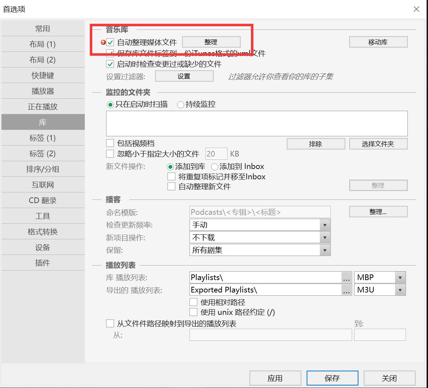
Task: Open the M3U export format dropdown
Action: (x=400, y=290)
